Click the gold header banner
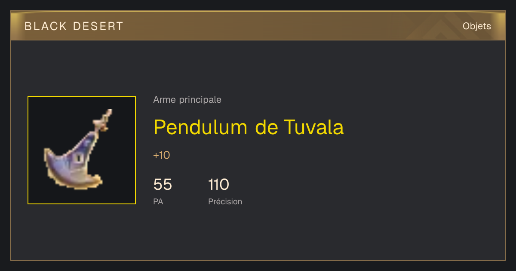The width and height of the screenshot is (516, 271). tap(258, 26)
